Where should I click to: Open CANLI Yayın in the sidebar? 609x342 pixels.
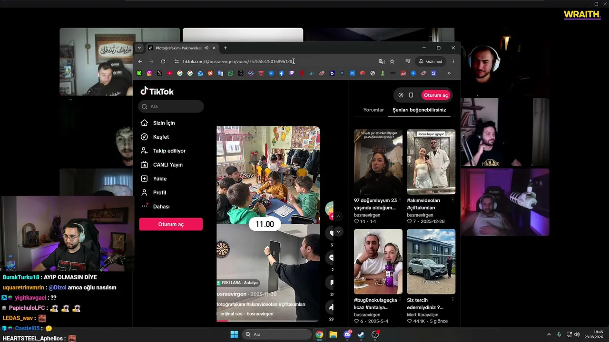(x=168, y=165)
